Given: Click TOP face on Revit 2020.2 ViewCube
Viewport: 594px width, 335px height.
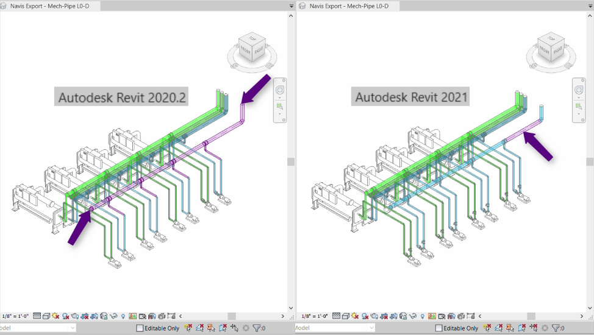Looking at the screenshot, I should click(252, 38).
